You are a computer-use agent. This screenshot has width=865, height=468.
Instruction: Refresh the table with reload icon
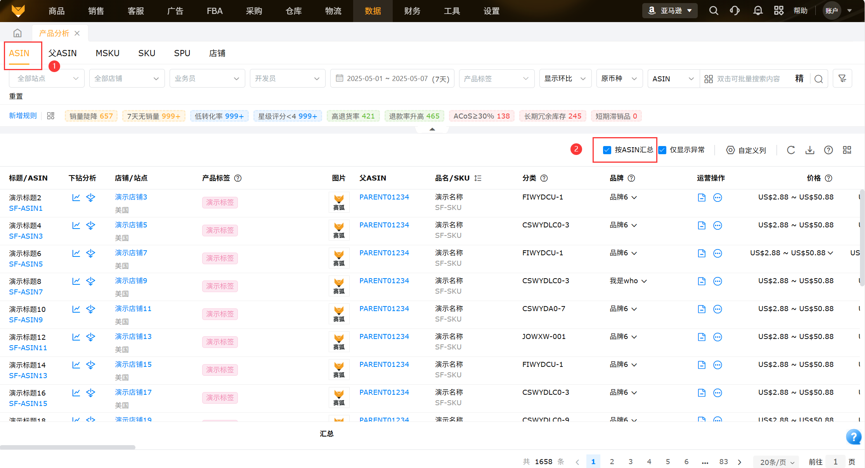[791, 150]
